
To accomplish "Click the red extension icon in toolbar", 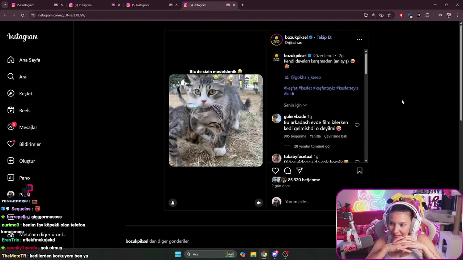I will 401,15.
